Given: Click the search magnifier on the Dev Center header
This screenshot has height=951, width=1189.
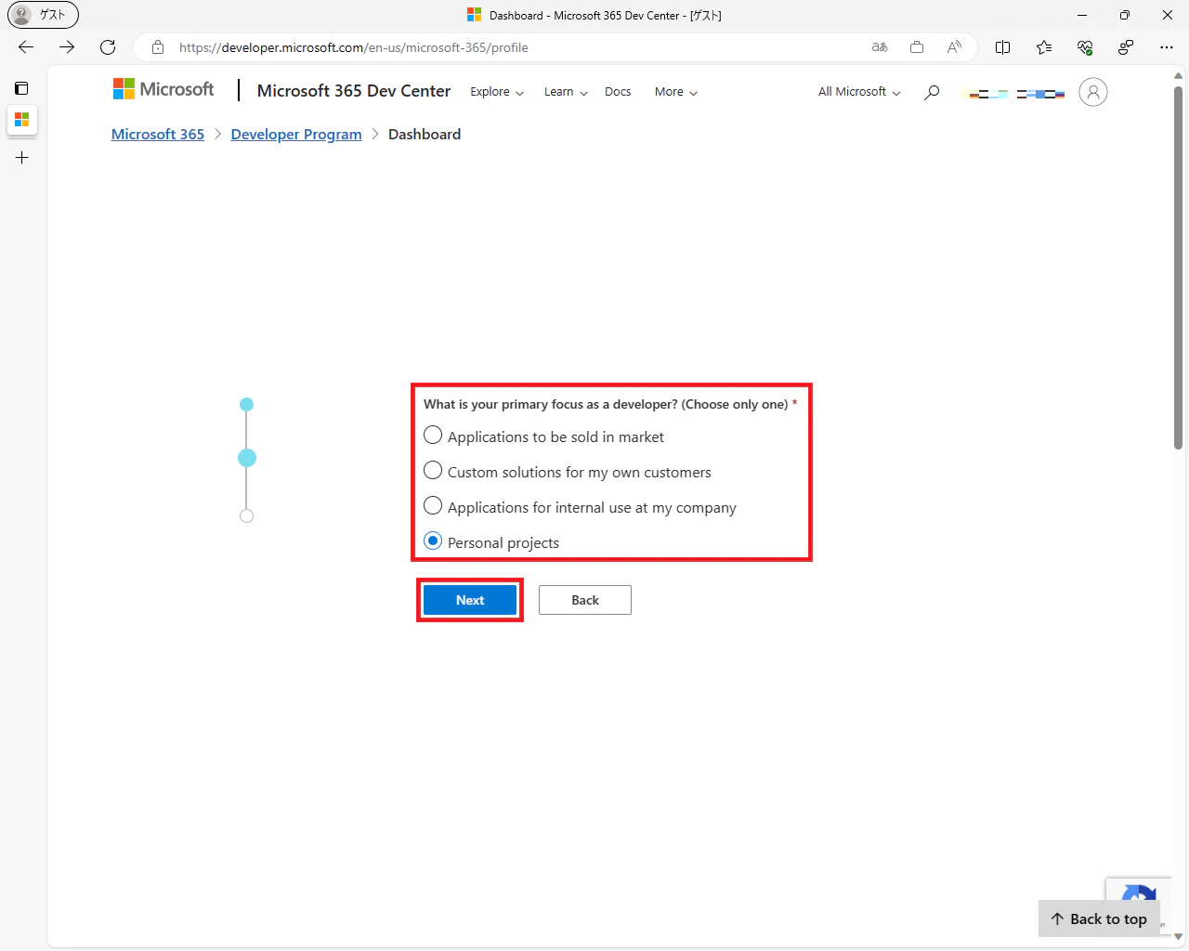Looking at the screenshot, I should pos(932,92).
